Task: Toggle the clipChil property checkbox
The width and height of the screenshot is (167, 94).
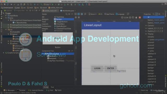Action: (x=155, y=79)
